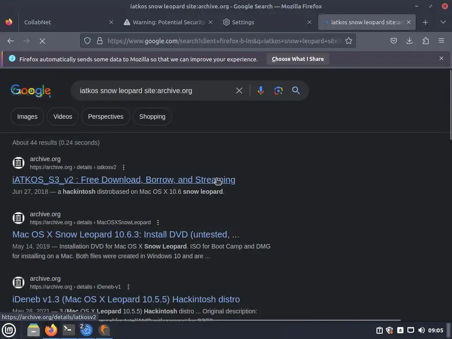Start Google voice search microphone
452x339 pixels.
click(260, 90)
